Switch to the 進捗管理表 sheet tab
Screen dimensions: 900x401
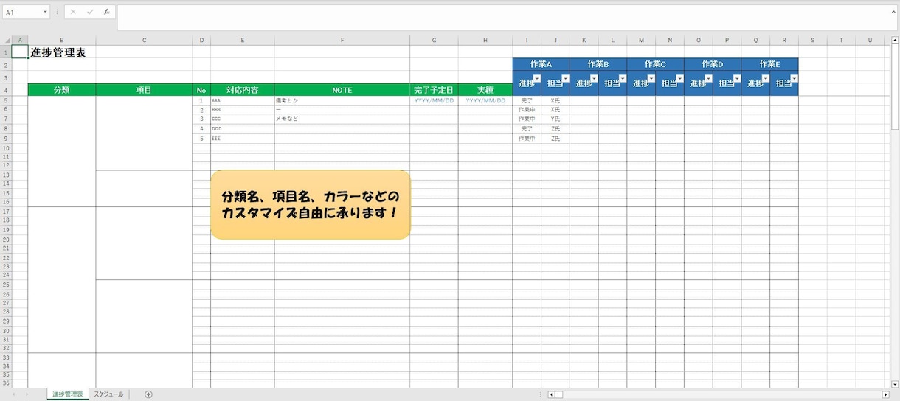pyautogui.click(x=66, y=394)
